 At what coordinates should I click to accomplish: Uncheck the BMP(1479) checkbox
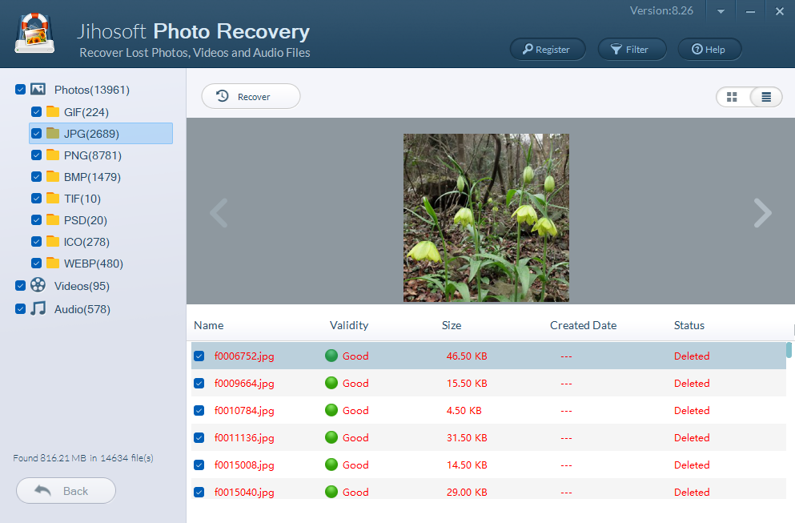pos(37,176)
